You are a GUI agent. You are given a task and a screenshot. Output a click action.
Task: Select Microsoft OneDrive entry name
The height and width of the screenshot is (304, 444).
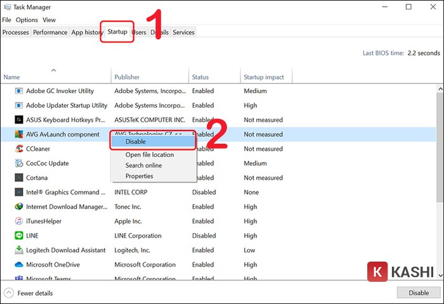pos(53,265)
